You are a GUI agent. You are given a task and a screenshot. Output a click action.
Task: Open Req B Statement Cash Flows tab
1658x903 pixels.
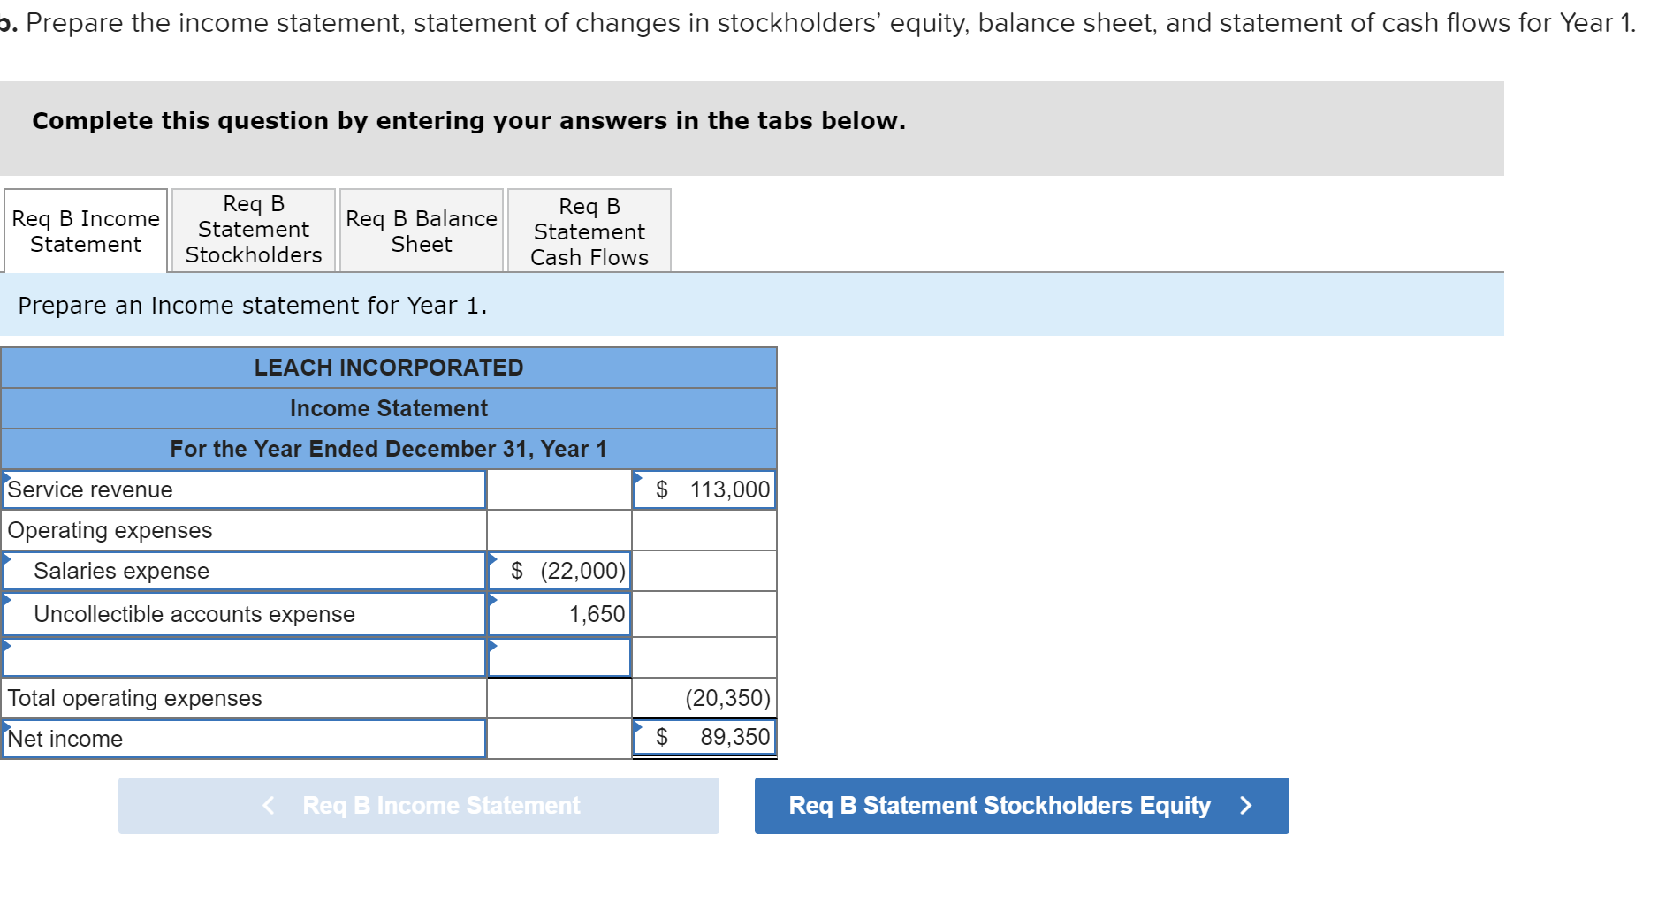[589, 230]
